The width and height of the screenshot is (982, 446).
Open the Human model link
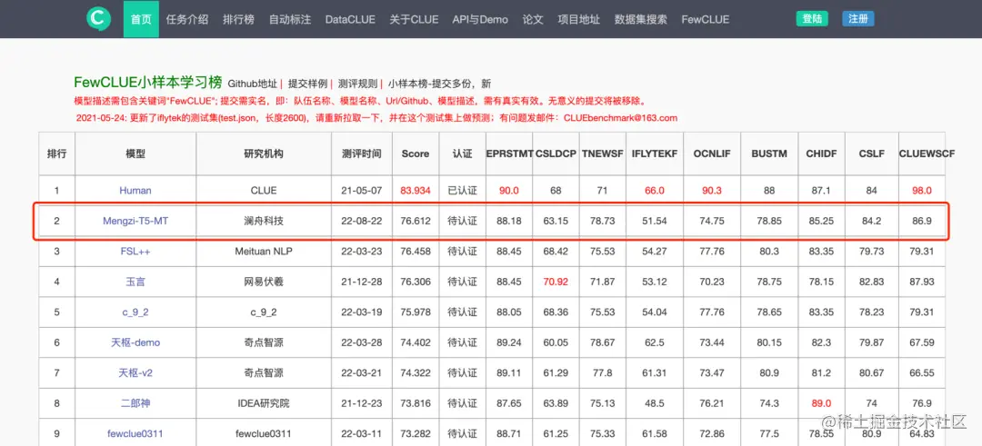(135, 190)
